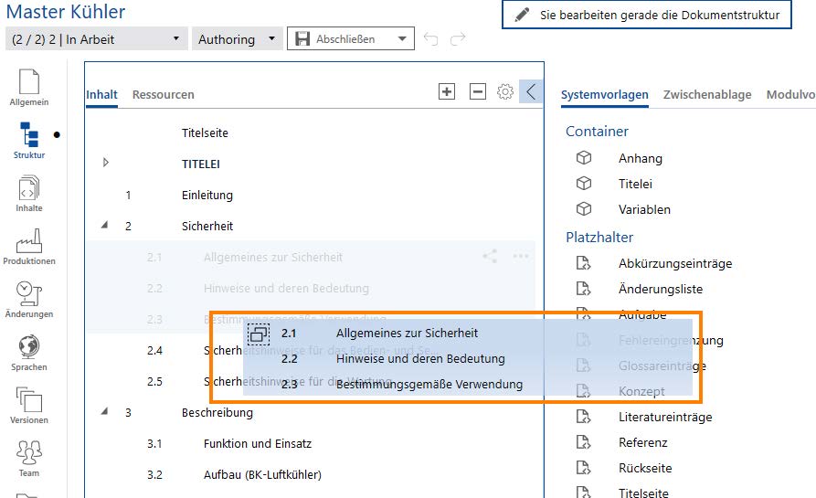Collapse the Beschreibung chapter node
This screenshot has height=498, width=816.
point(105,411)
